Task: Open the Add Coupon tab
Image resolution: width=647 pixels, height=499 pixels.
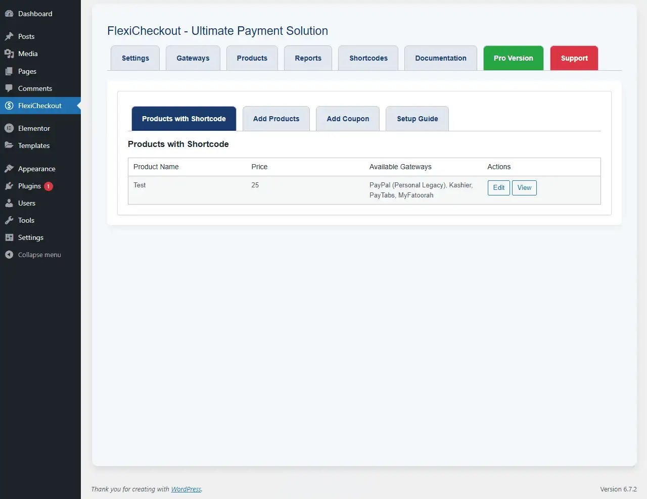Action: pyautogui.click(x=348, y=119)
